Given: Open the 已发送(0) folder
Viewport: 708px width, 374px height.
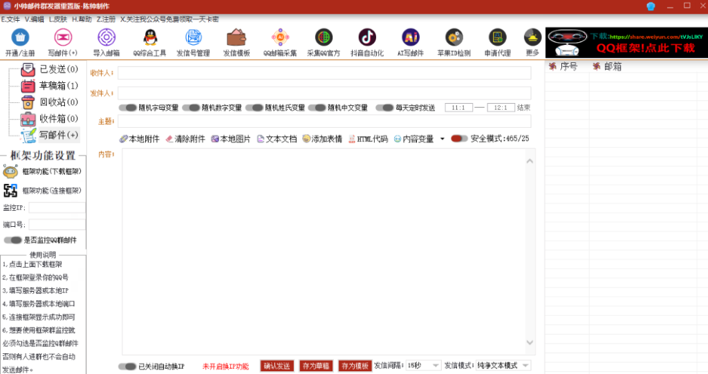Looking at the screenshot, I should pyautogui.click(x=49, y=69).
